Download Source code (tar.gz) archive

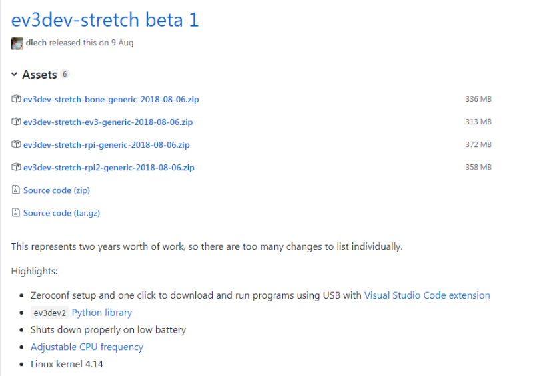(x=61, y=213)
